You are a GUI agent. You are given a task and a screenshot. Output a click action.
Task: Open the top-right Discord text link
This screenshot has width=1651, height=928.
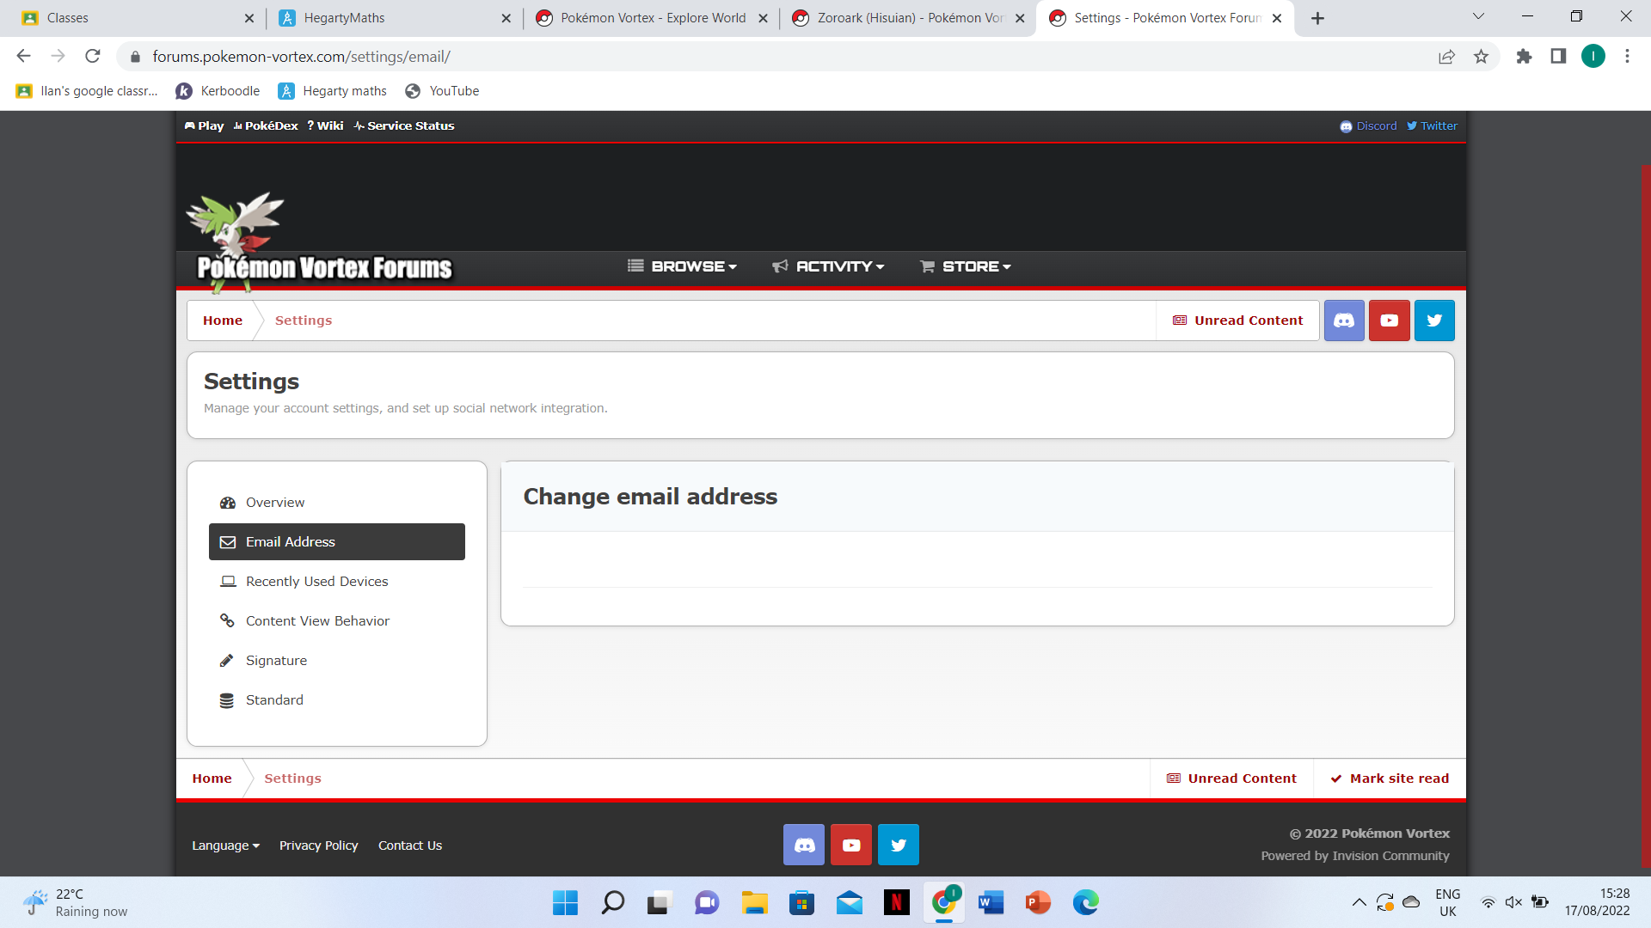coord(1368,125)
